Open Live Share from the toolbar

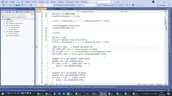click(161, 5)
